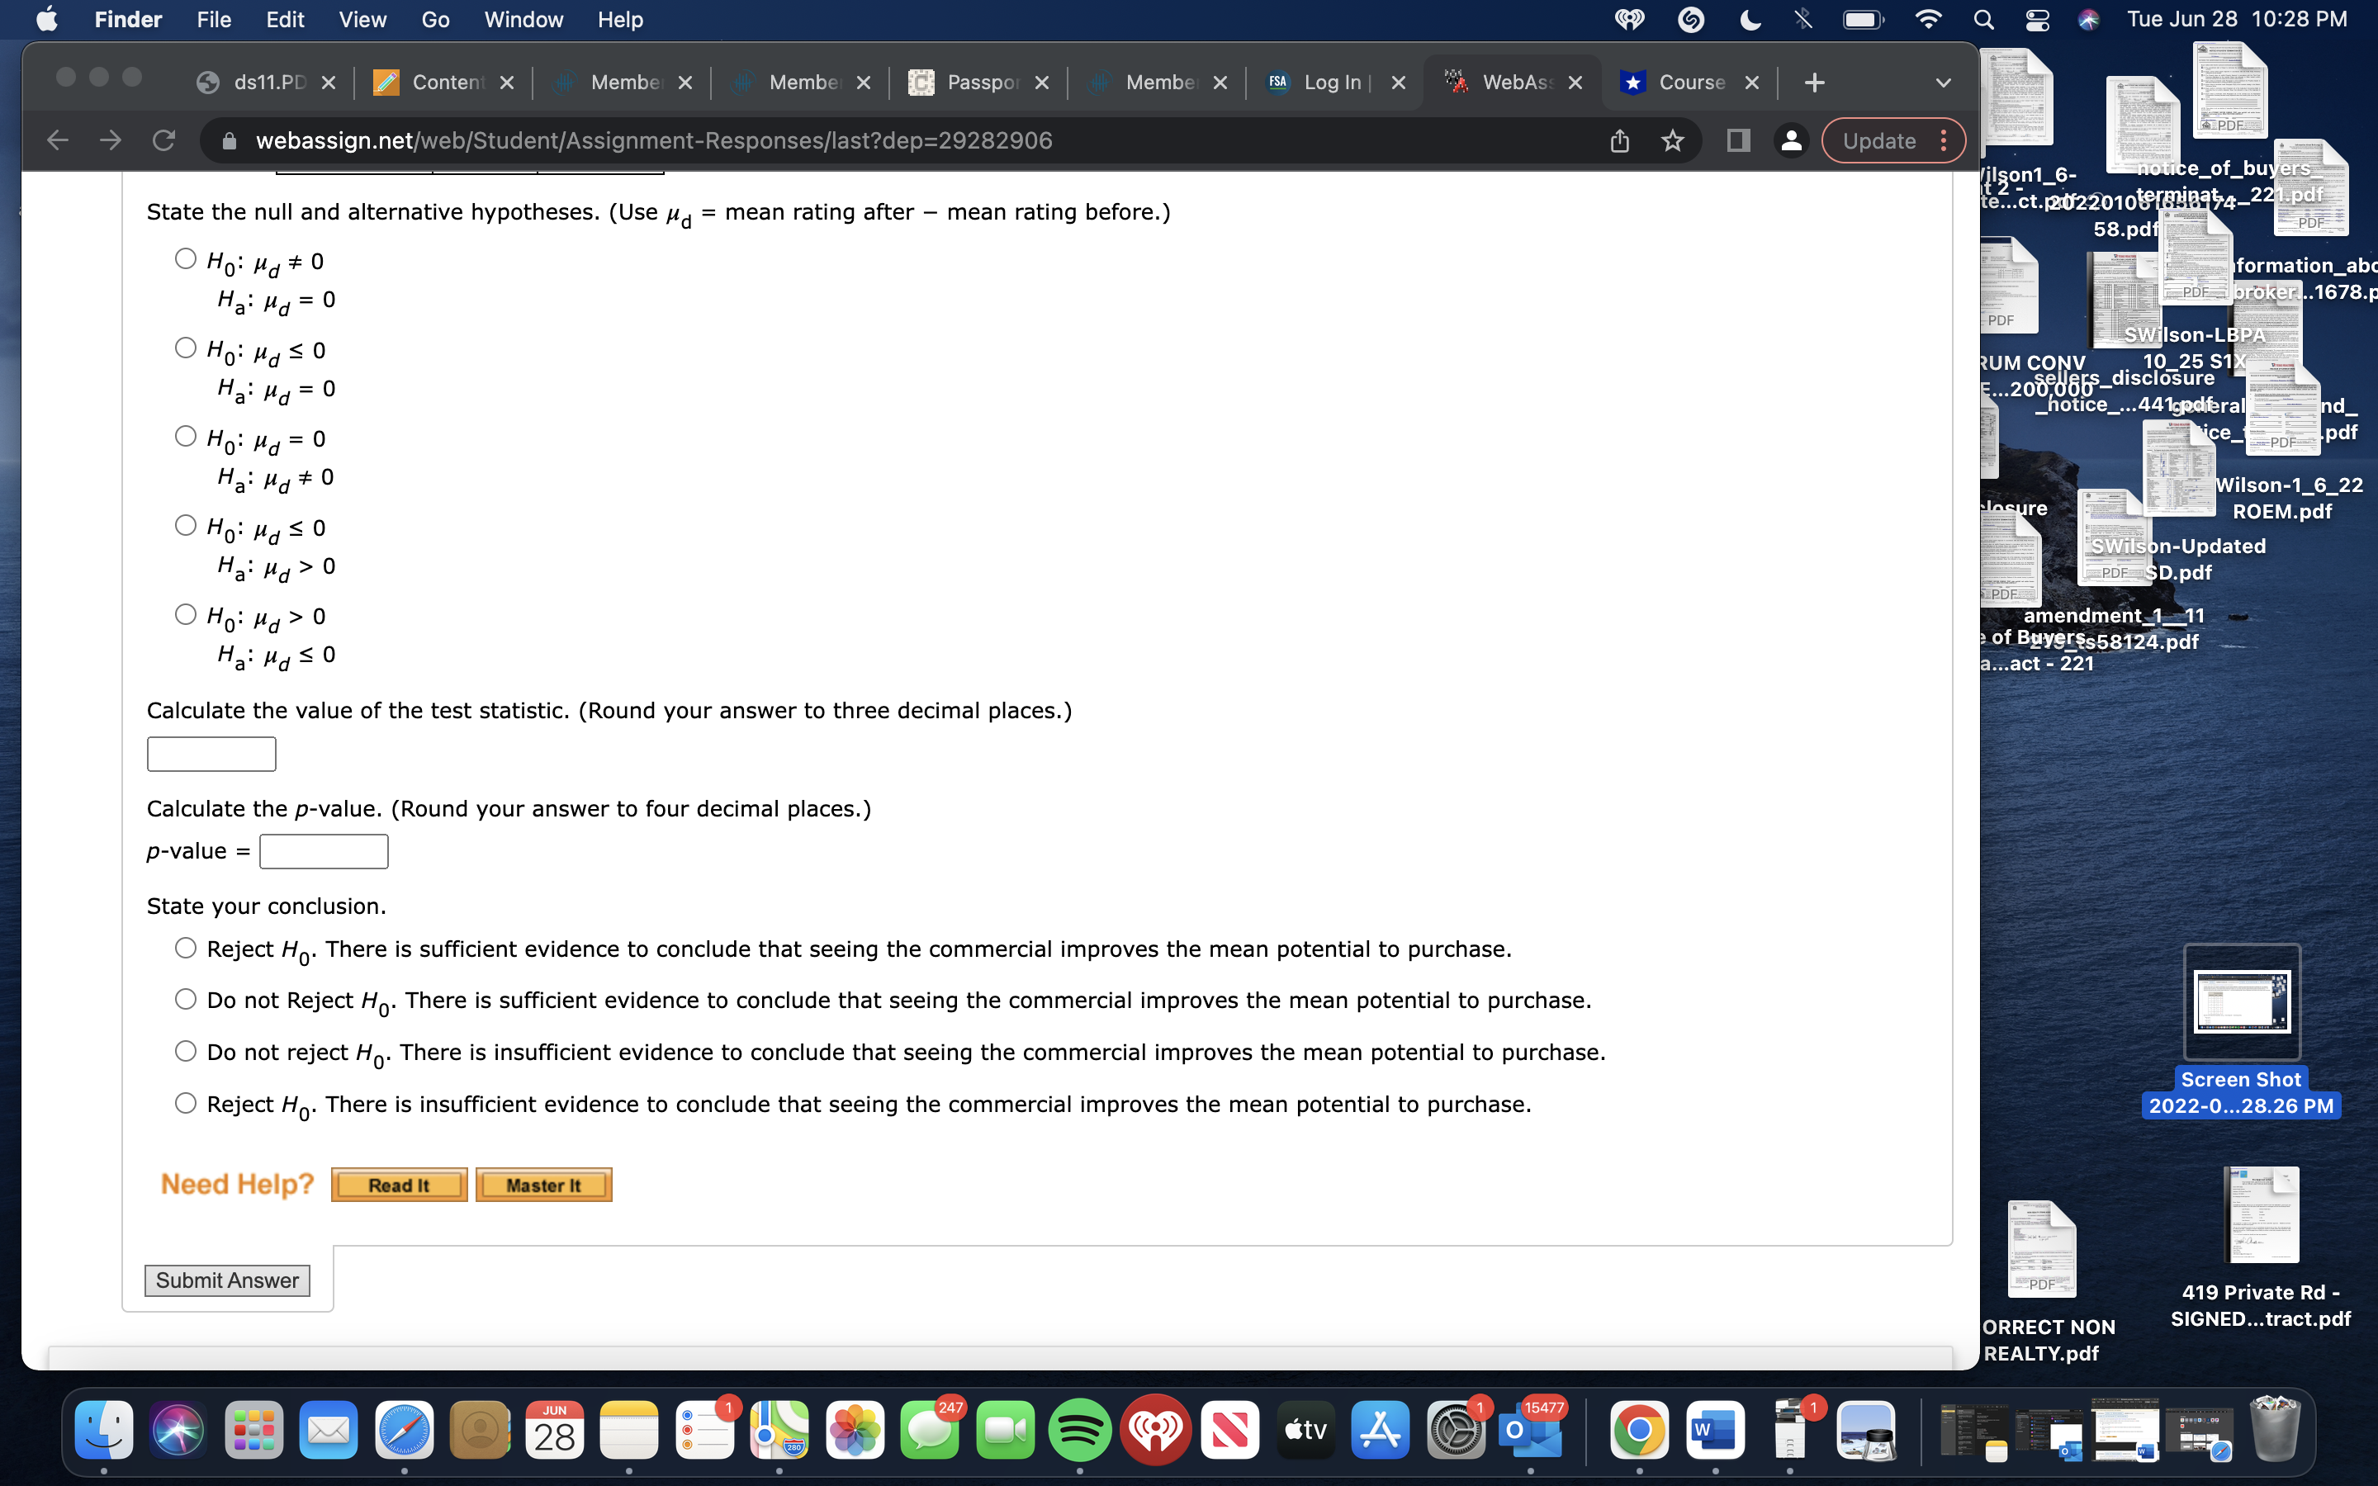Viewport: 2378px width, 1486px height.
Task: Launch Spotify from the dock
Action: coord(1079,1431)
